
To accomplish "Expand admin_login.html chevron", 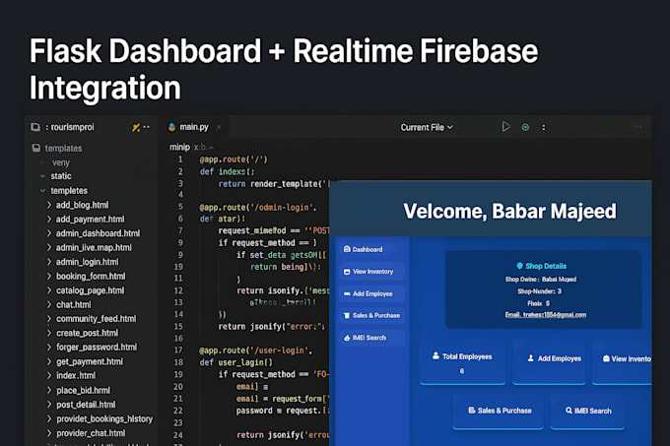I will pos(48,262).
